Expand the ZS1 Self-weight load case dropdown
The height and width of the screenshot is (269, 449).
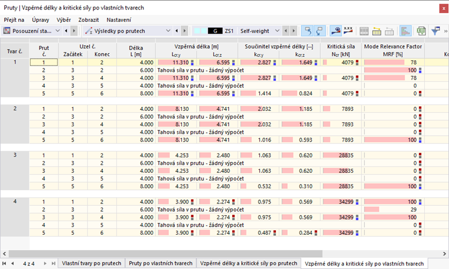[x=277, y=31]
